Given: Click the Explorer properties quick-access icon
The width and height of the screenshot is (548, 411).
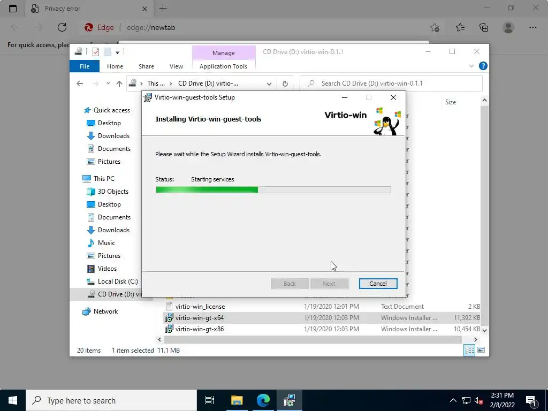Looking at the screenshot, I should 95,52.
